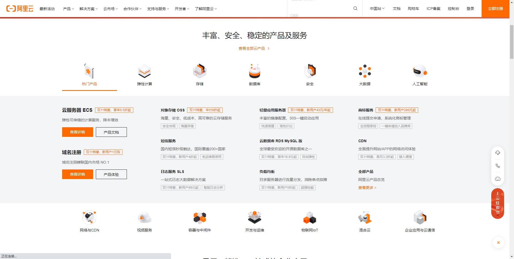Click the 双11特惠，首年0.5折起 promo tag
Screen dimensions: 514x259
[114, 110]
